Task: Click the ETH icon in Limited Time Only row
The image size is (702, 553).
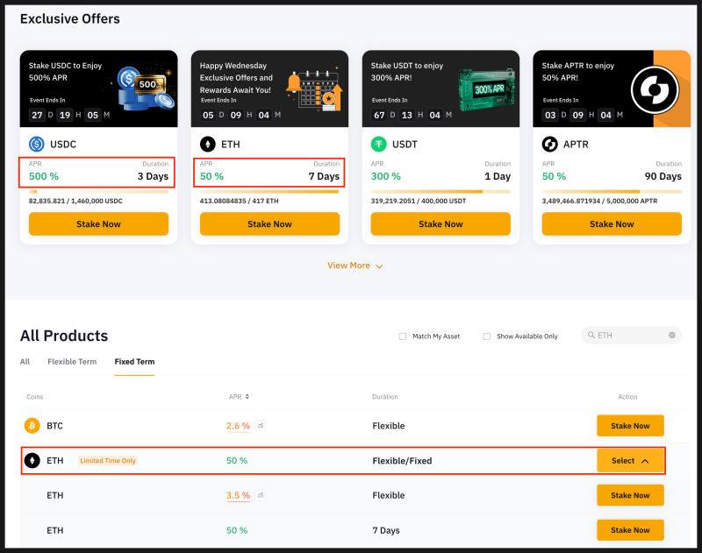Action: tap(32, 460)
